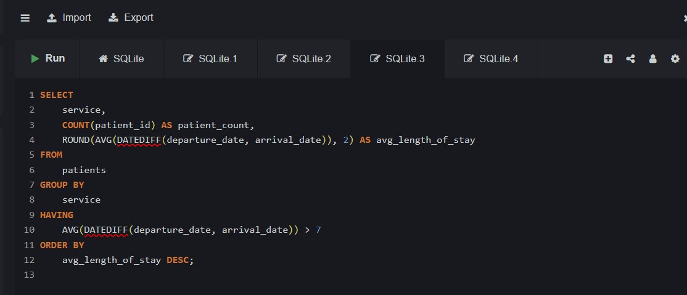Click the SELECT keyword on line 1
This screenshot has width=687, height=295.
[57, 95]
